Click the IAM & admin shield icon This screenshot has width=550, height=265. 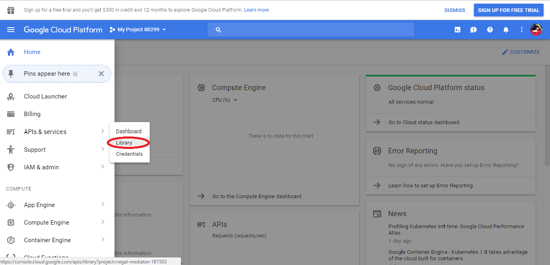point(11,167)
